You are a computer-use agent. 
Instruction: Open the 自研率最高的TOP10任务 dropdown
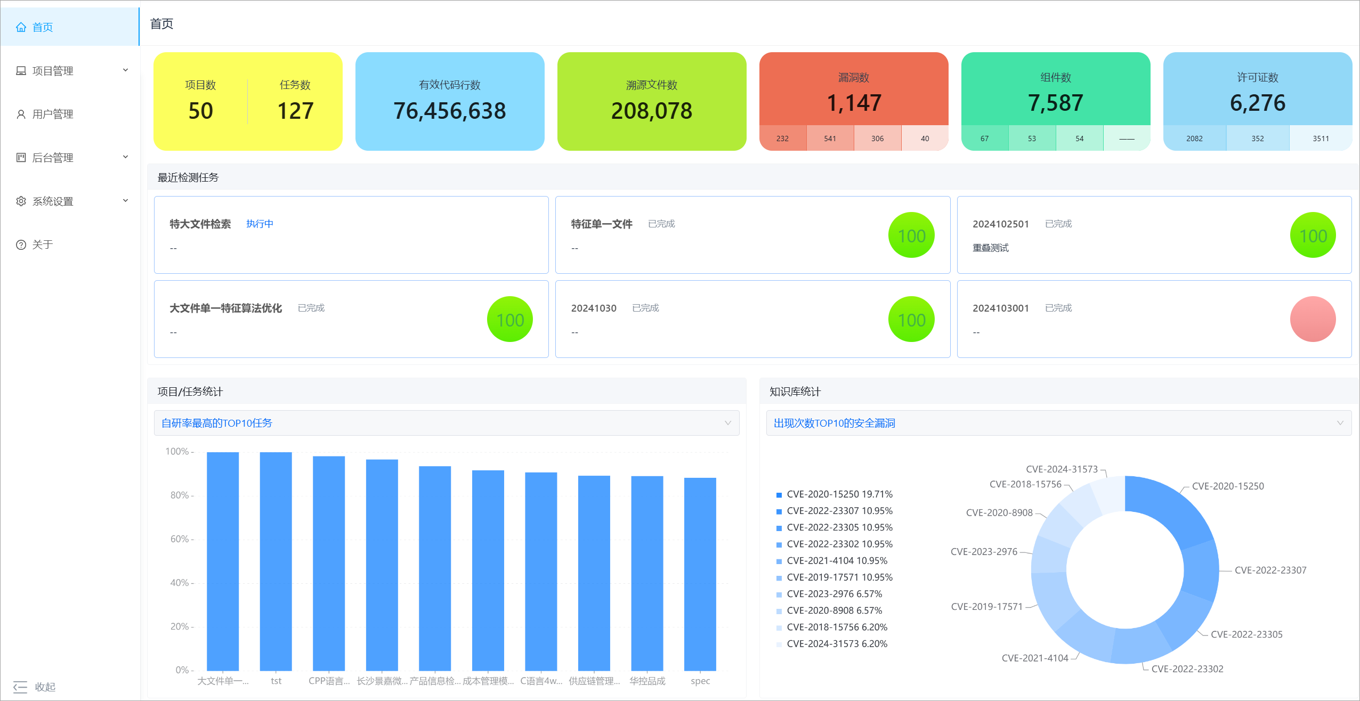coord(446,423)
